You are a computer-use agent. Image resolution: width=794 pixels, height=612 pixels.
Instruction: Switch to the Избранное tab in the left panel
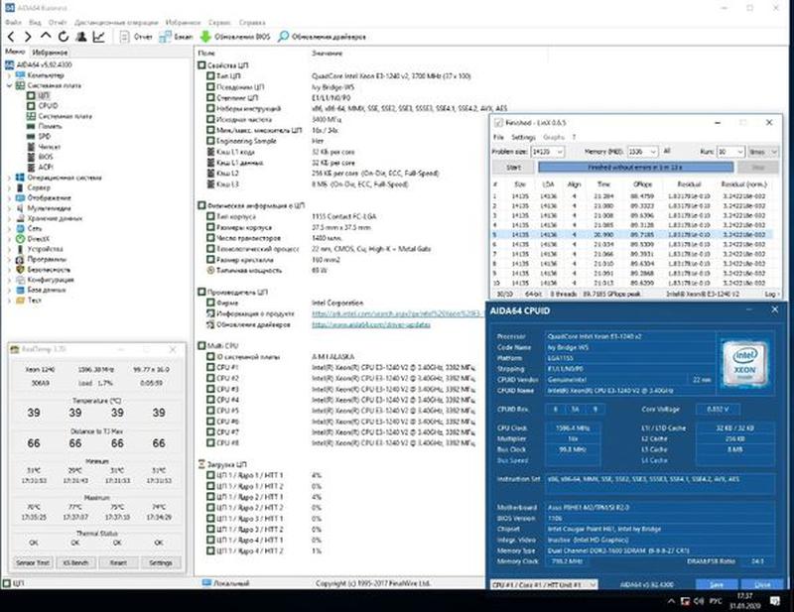tap(49, 53)
